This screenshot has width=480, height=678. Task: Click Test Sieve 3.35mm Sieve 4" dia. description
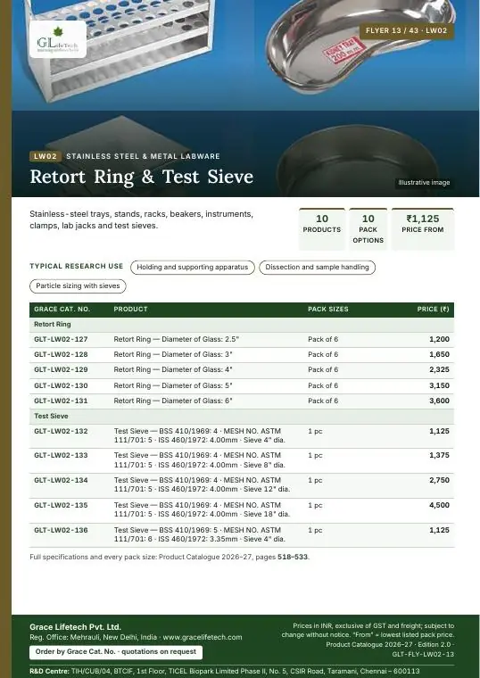[x=199, y=535]
